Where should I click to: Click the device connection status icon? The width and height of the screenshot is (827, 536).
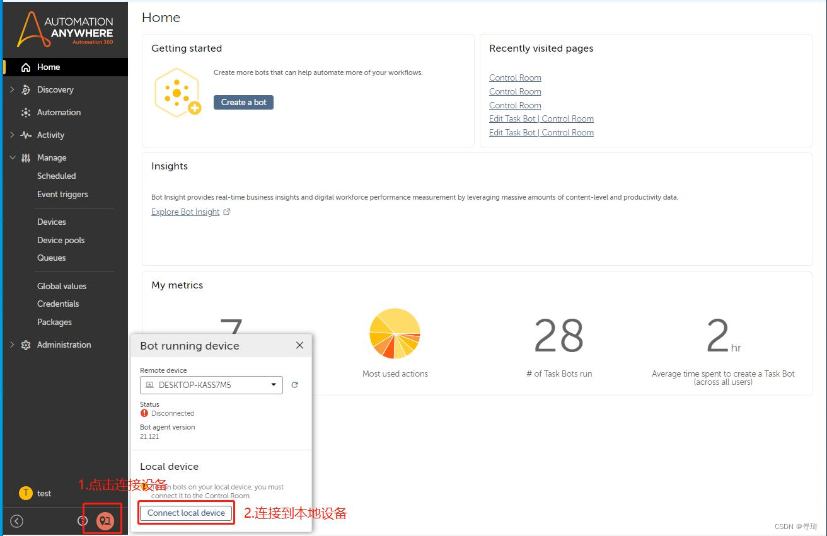pos(105,521)
